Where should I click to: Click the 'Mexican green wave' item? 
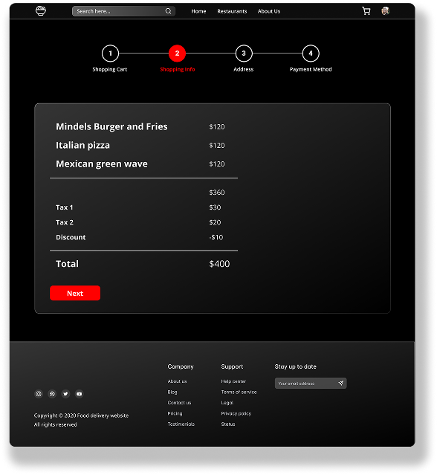(102, 164)
